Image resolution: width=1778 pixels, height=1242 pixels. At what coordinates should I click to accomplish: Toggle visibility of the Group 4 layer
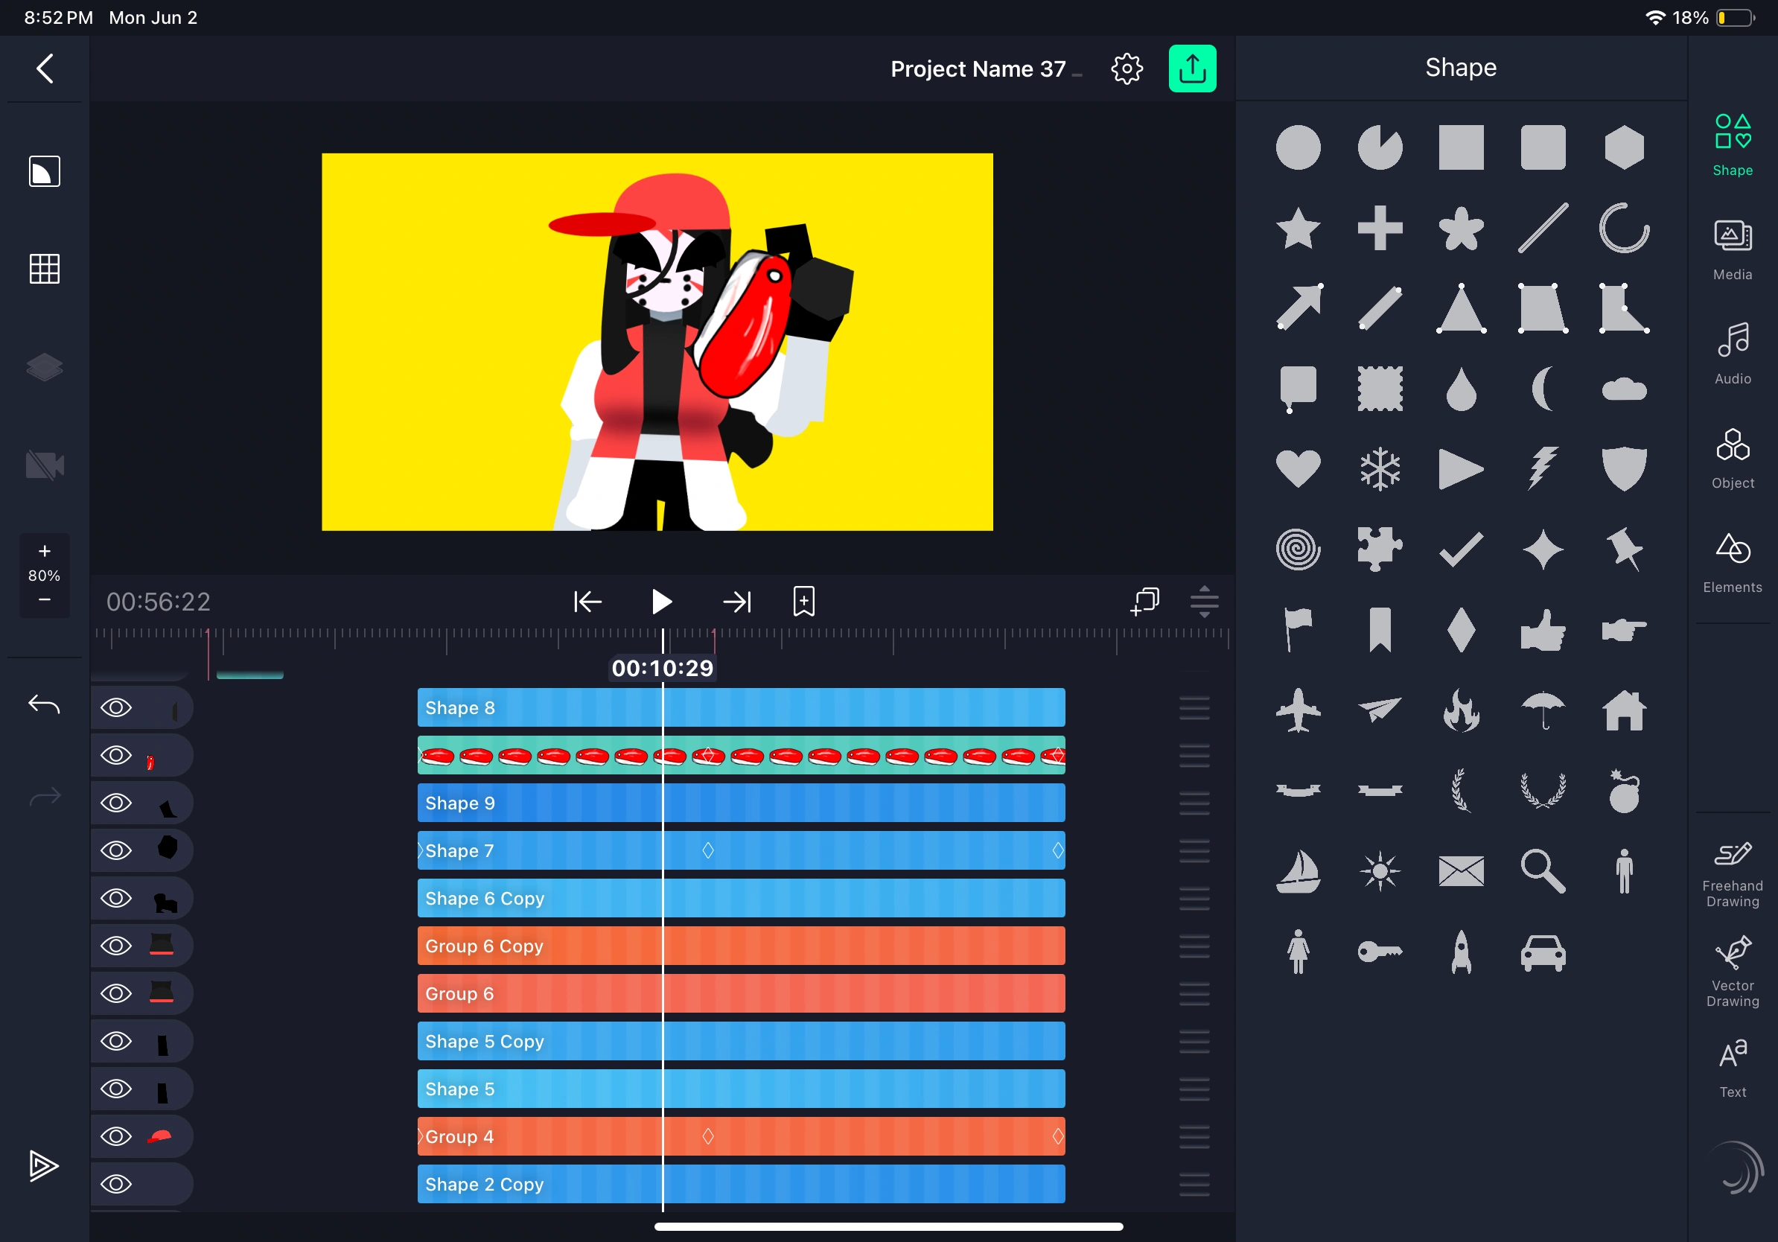(x=116, y=1137)
